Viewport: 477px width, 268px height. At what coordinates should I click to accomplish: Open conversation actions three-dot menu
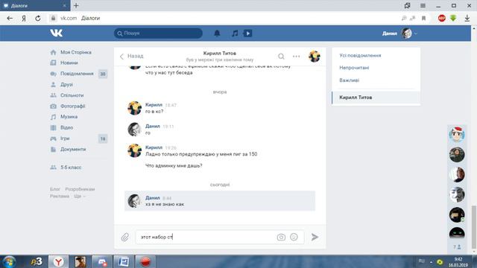point(297,57)
